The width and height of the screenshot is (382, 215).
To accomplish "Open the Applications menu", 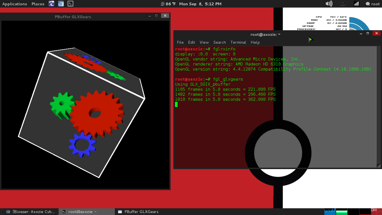I will (x=15, y=4).
